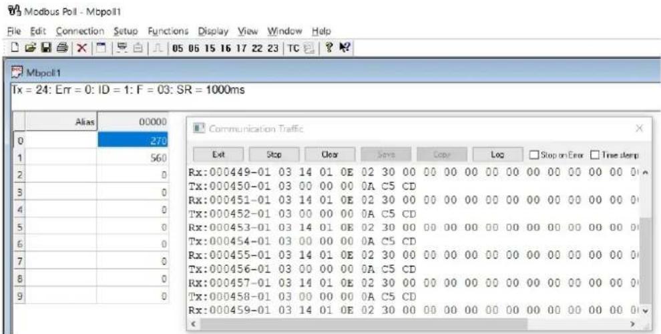The image size is (661, 334).
Task: Open the View menu
Action: pyautogui.click(x=248, y=31)
